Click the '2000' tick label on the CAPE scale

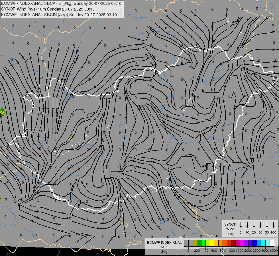(x=248, y=251)
